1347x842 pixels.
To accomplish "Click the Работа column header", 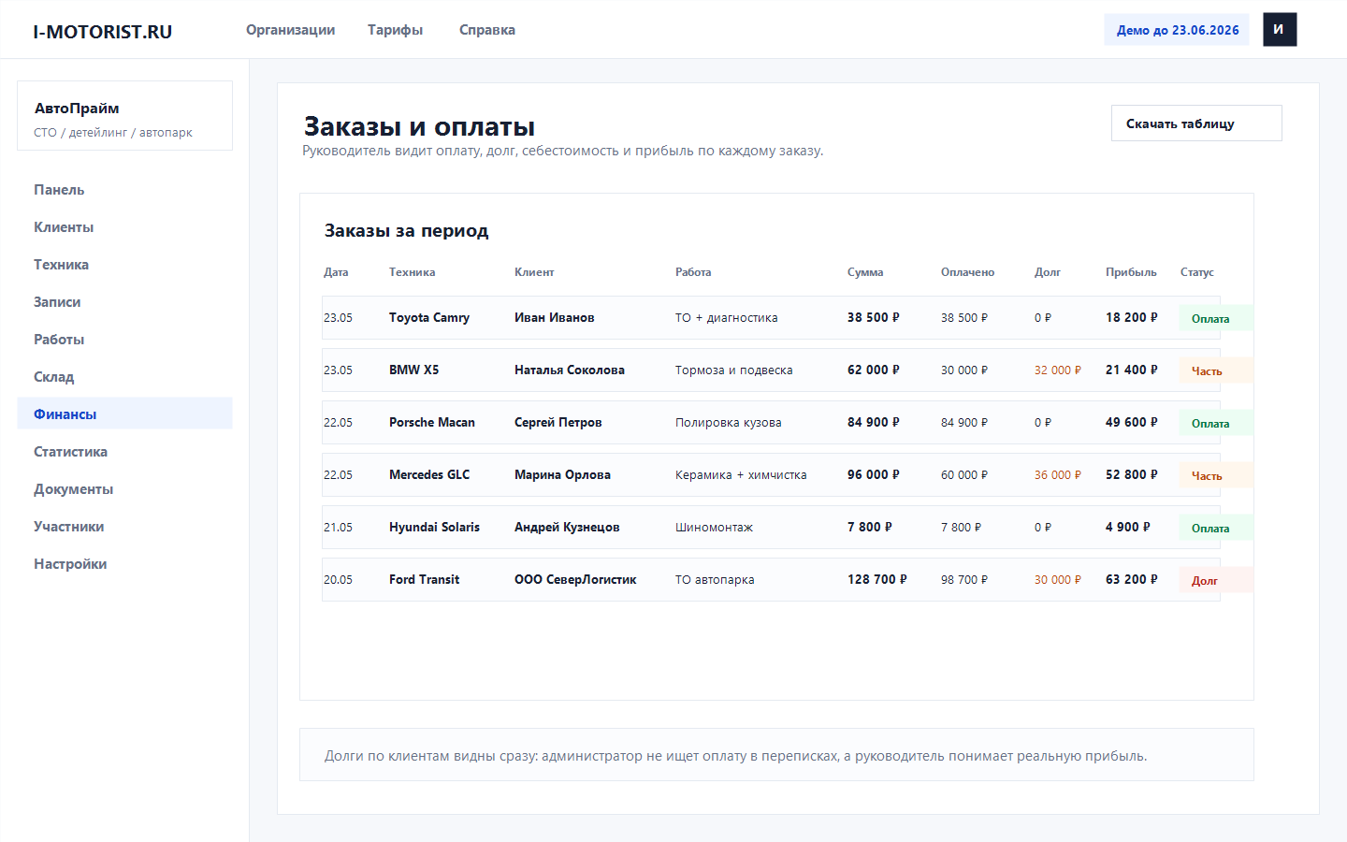I will coord(693,272).
